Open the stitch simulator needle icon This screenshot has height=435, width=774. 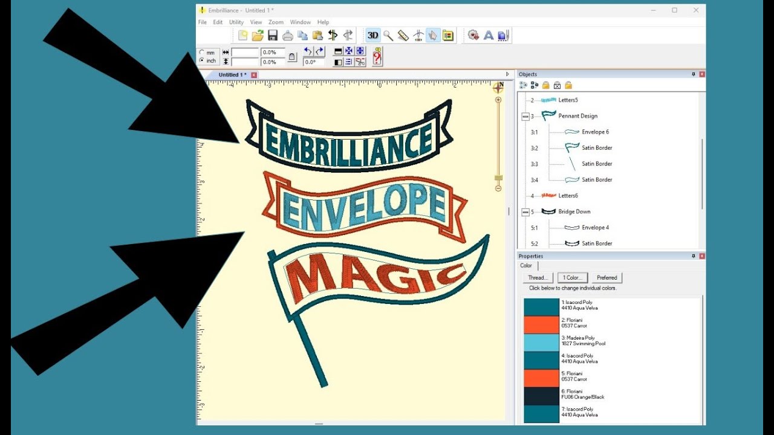click(418, 36)
